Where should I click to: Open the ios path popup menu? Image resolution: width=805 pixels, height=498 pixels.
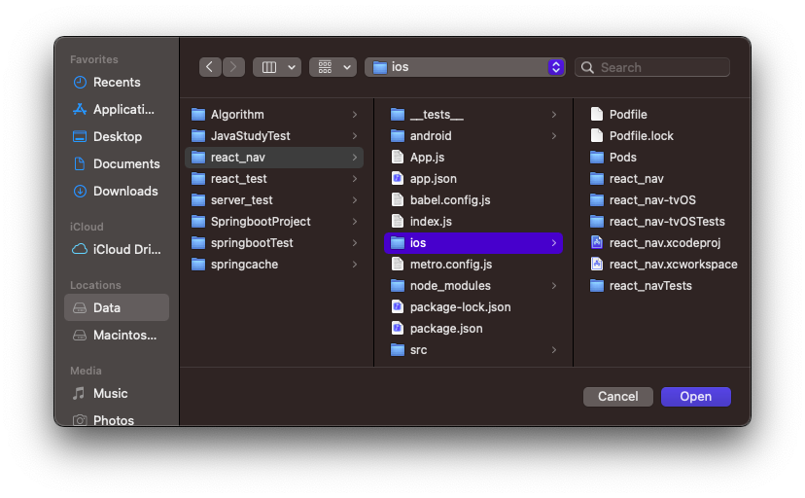465,67
